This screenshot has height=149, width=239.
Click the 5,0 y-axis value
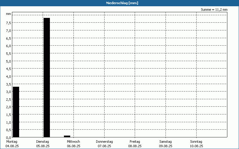9,61
